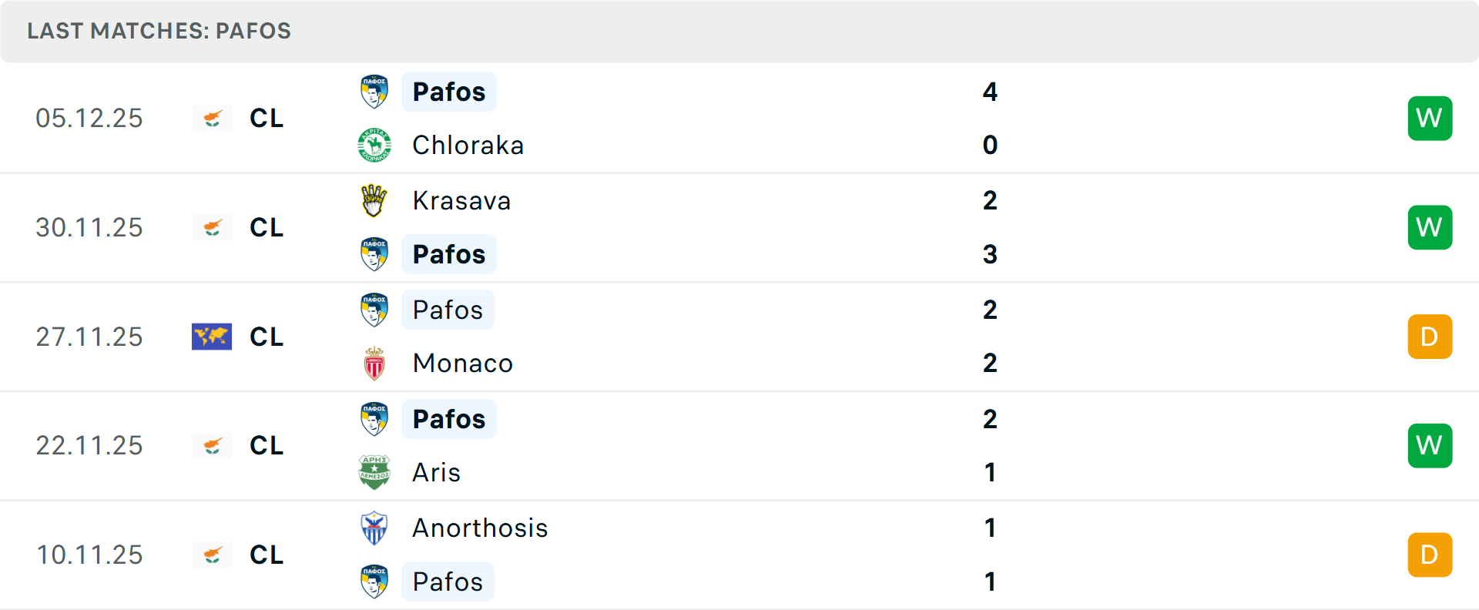Image resolution: width=1479 pixels, height=610 pixels.
Task: Click the Chloraka team name
Action: point(468,145)
